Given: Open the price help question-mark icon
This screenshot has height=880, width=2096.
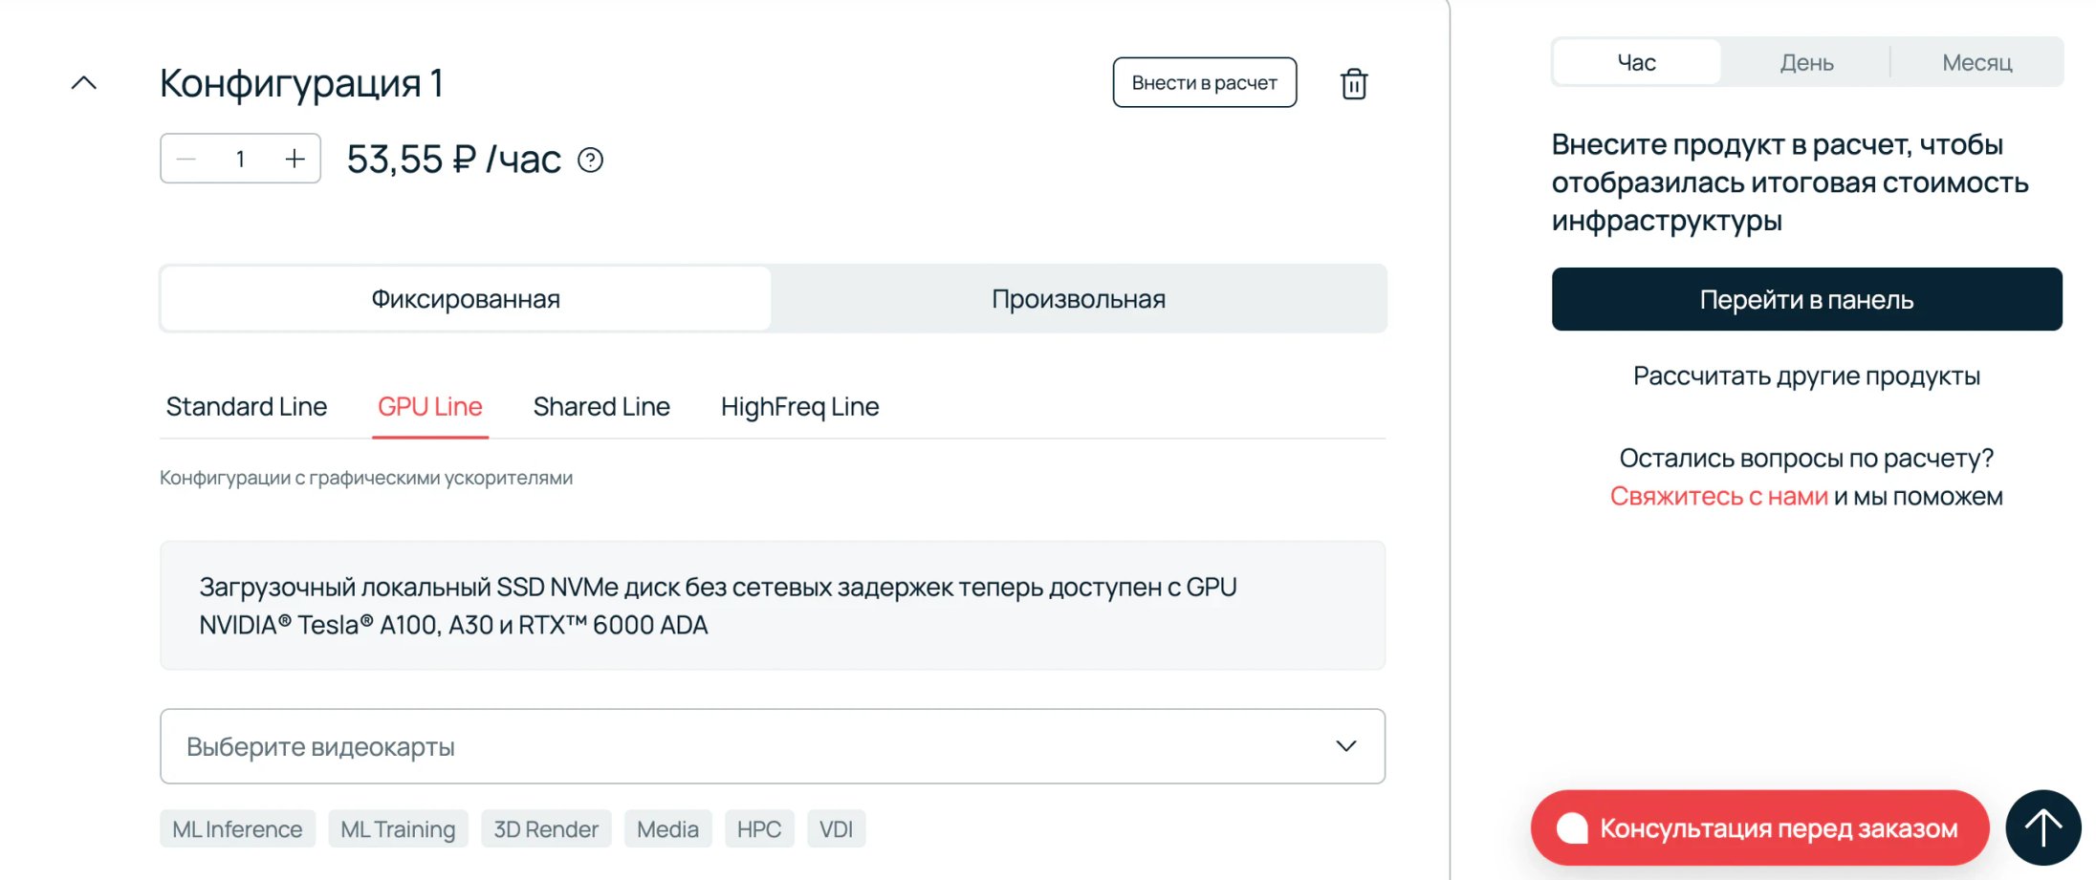Looking at the screenshot, I should pos(590,160).
